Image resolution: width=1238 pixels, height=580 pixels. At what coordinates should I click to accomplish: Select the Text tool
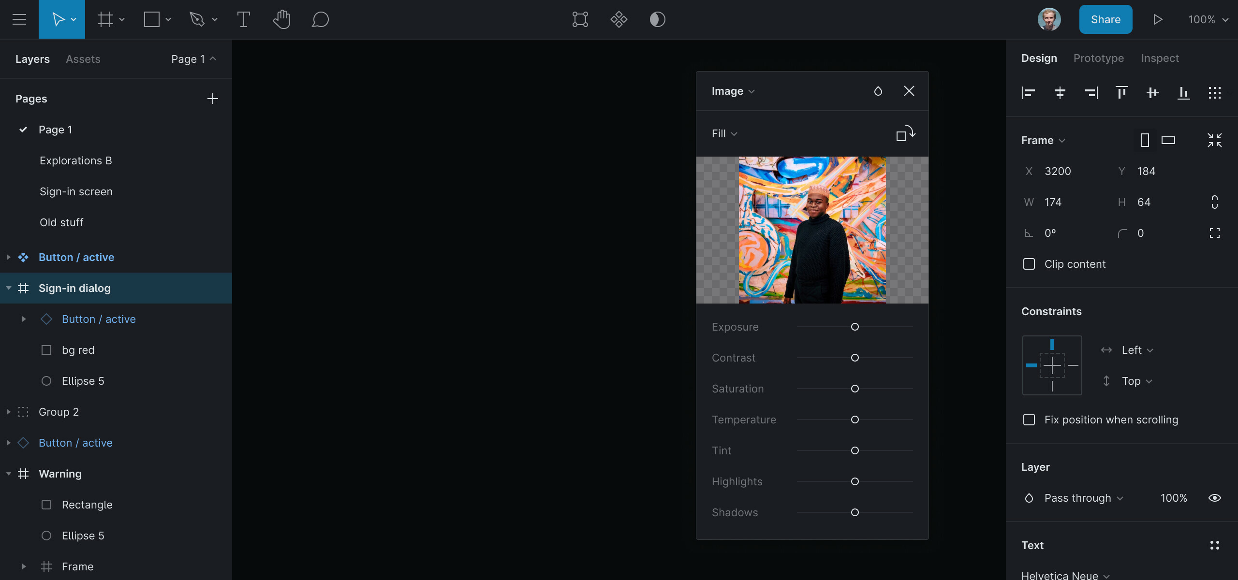pos(243,19)
